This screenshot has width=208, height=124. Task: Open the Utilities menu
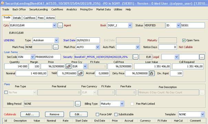click(118, 9)
